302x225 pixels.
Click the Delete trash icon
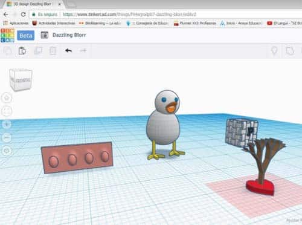pos(53,51)
